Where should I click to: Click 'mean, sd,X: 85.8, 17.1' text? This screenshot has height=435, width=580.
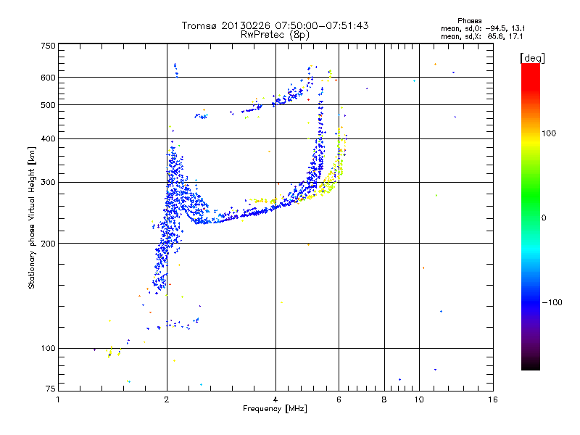[x=481, y=36]
